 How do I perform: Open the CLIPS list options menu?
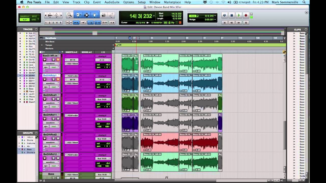point(306,29)
